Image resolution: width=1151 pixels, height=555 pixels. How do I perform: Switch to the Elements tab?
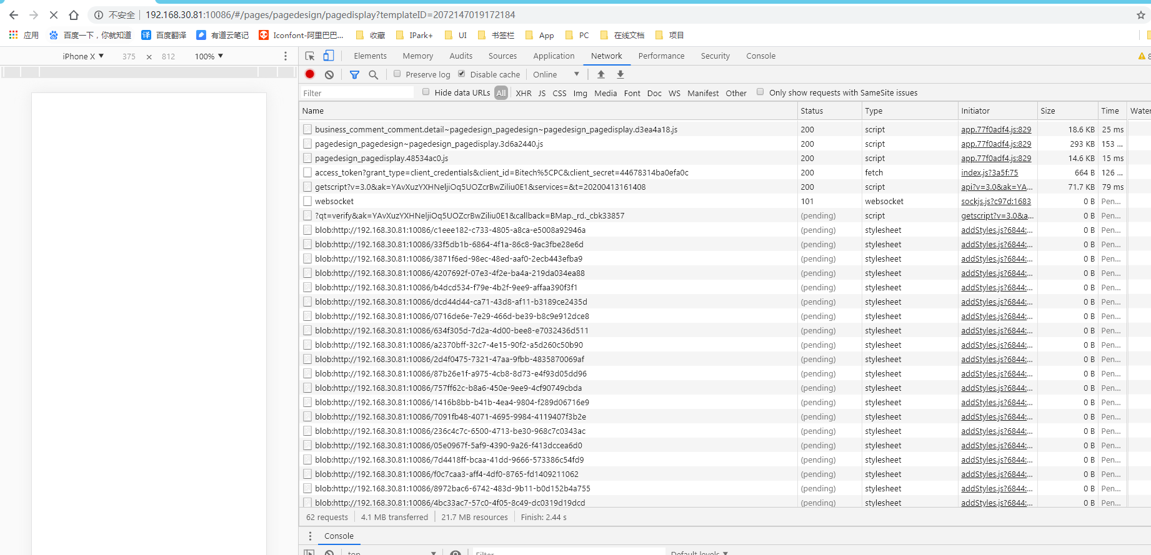point(371,56)
